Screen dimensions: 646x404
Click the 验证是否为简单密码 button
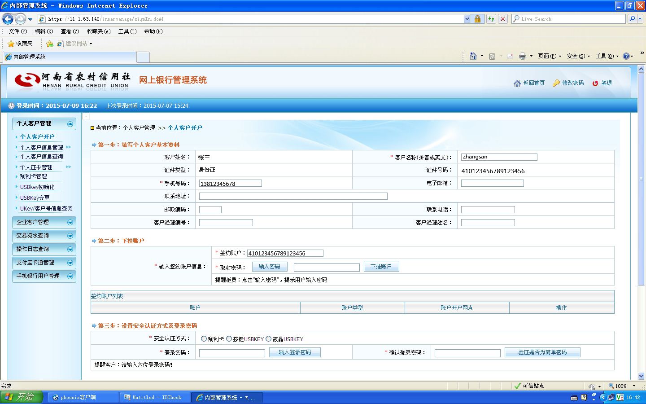click(542, 352)
